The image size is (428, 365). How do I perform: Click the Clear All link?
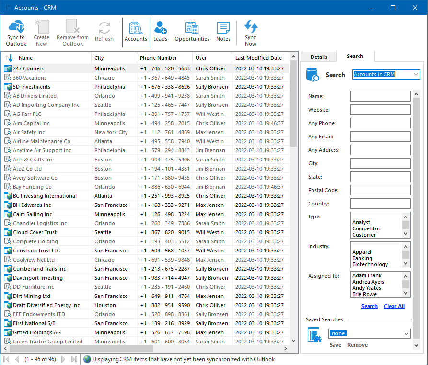394,306
